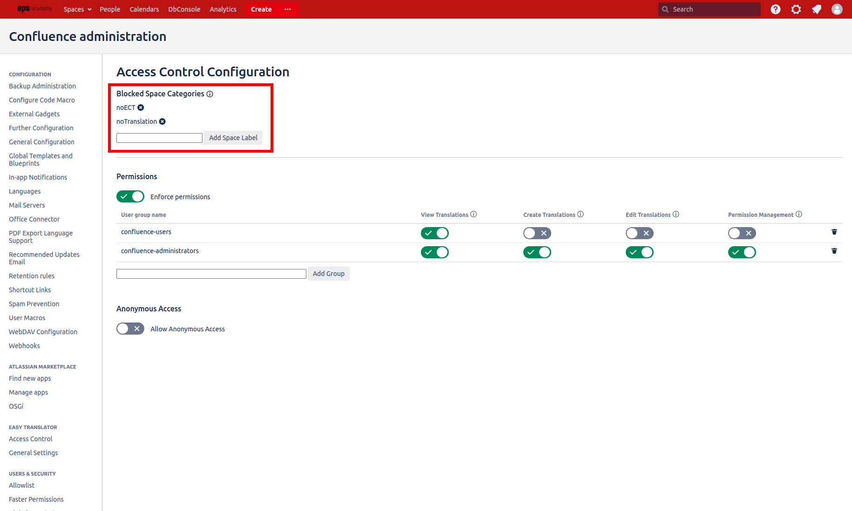Click the Add Space Label button
This screenshot has width=852, height=511.
[x=233, y=138]
